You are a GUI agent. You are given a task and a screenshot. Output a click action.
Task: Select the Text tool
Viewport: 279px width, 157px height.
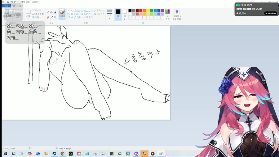tap(55, 12)
